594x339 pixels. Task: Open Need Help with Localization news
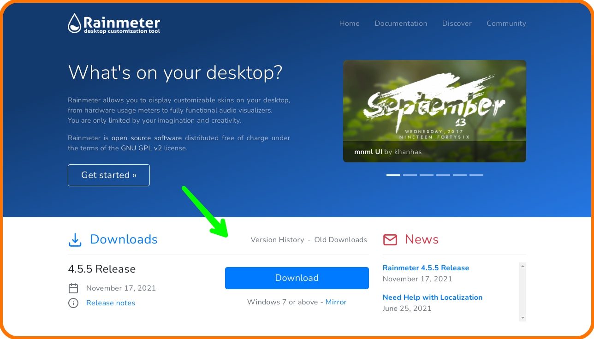(433, 297)
